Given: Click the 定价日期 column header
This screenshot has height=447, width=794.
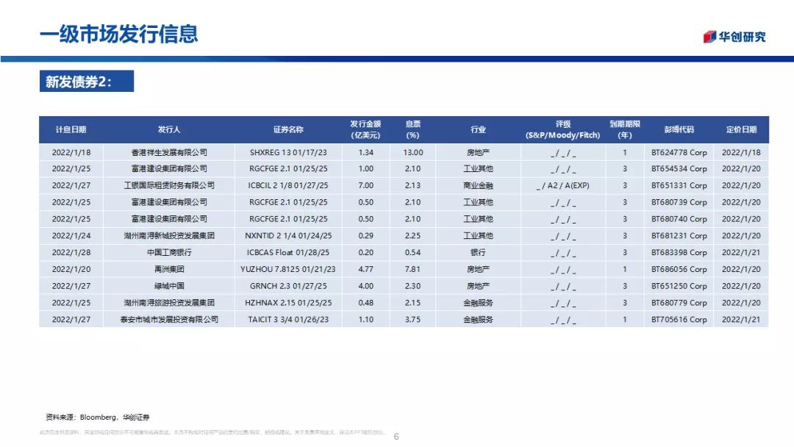Looking at the screenshot, I should (741, 129).
